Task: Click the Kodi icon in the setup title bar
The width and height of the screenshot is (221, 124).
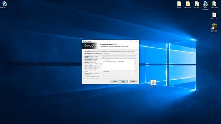Action: click(83, 41)
